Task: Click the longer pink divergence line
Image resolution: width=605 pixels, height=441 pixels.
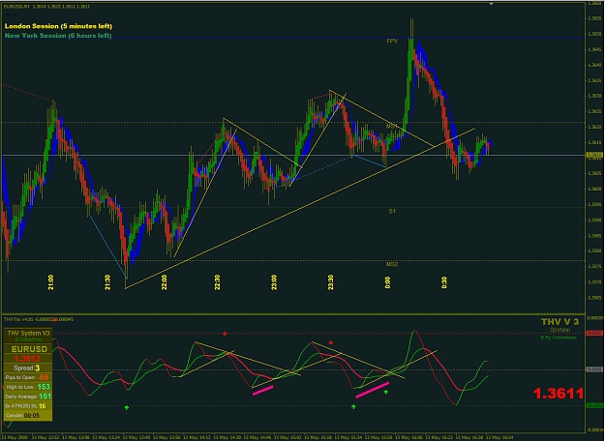Action: 373,390
